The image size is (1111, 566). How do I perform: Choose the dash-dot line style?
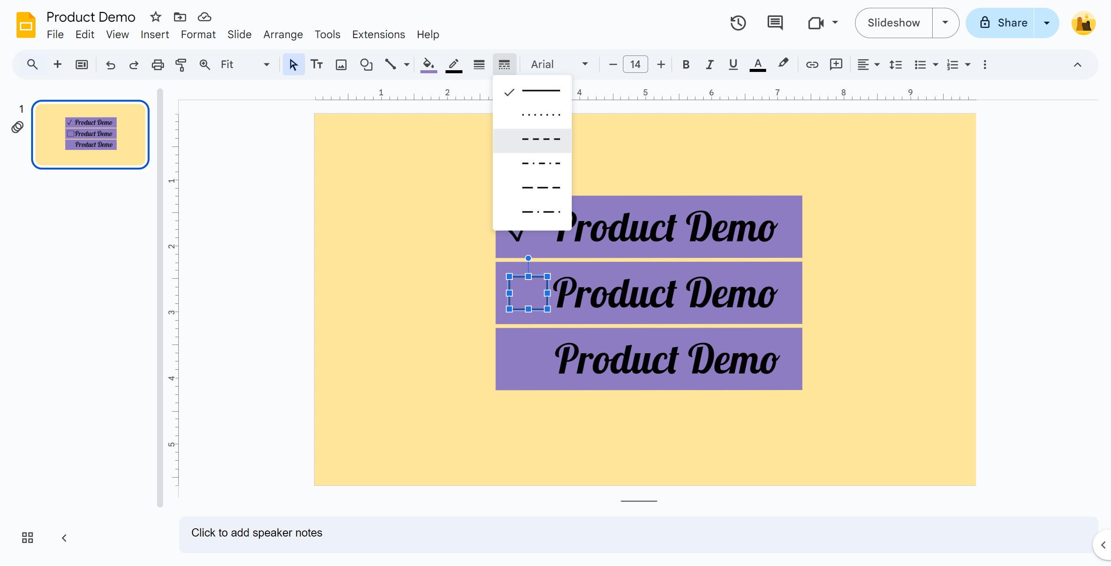[532, 164]
